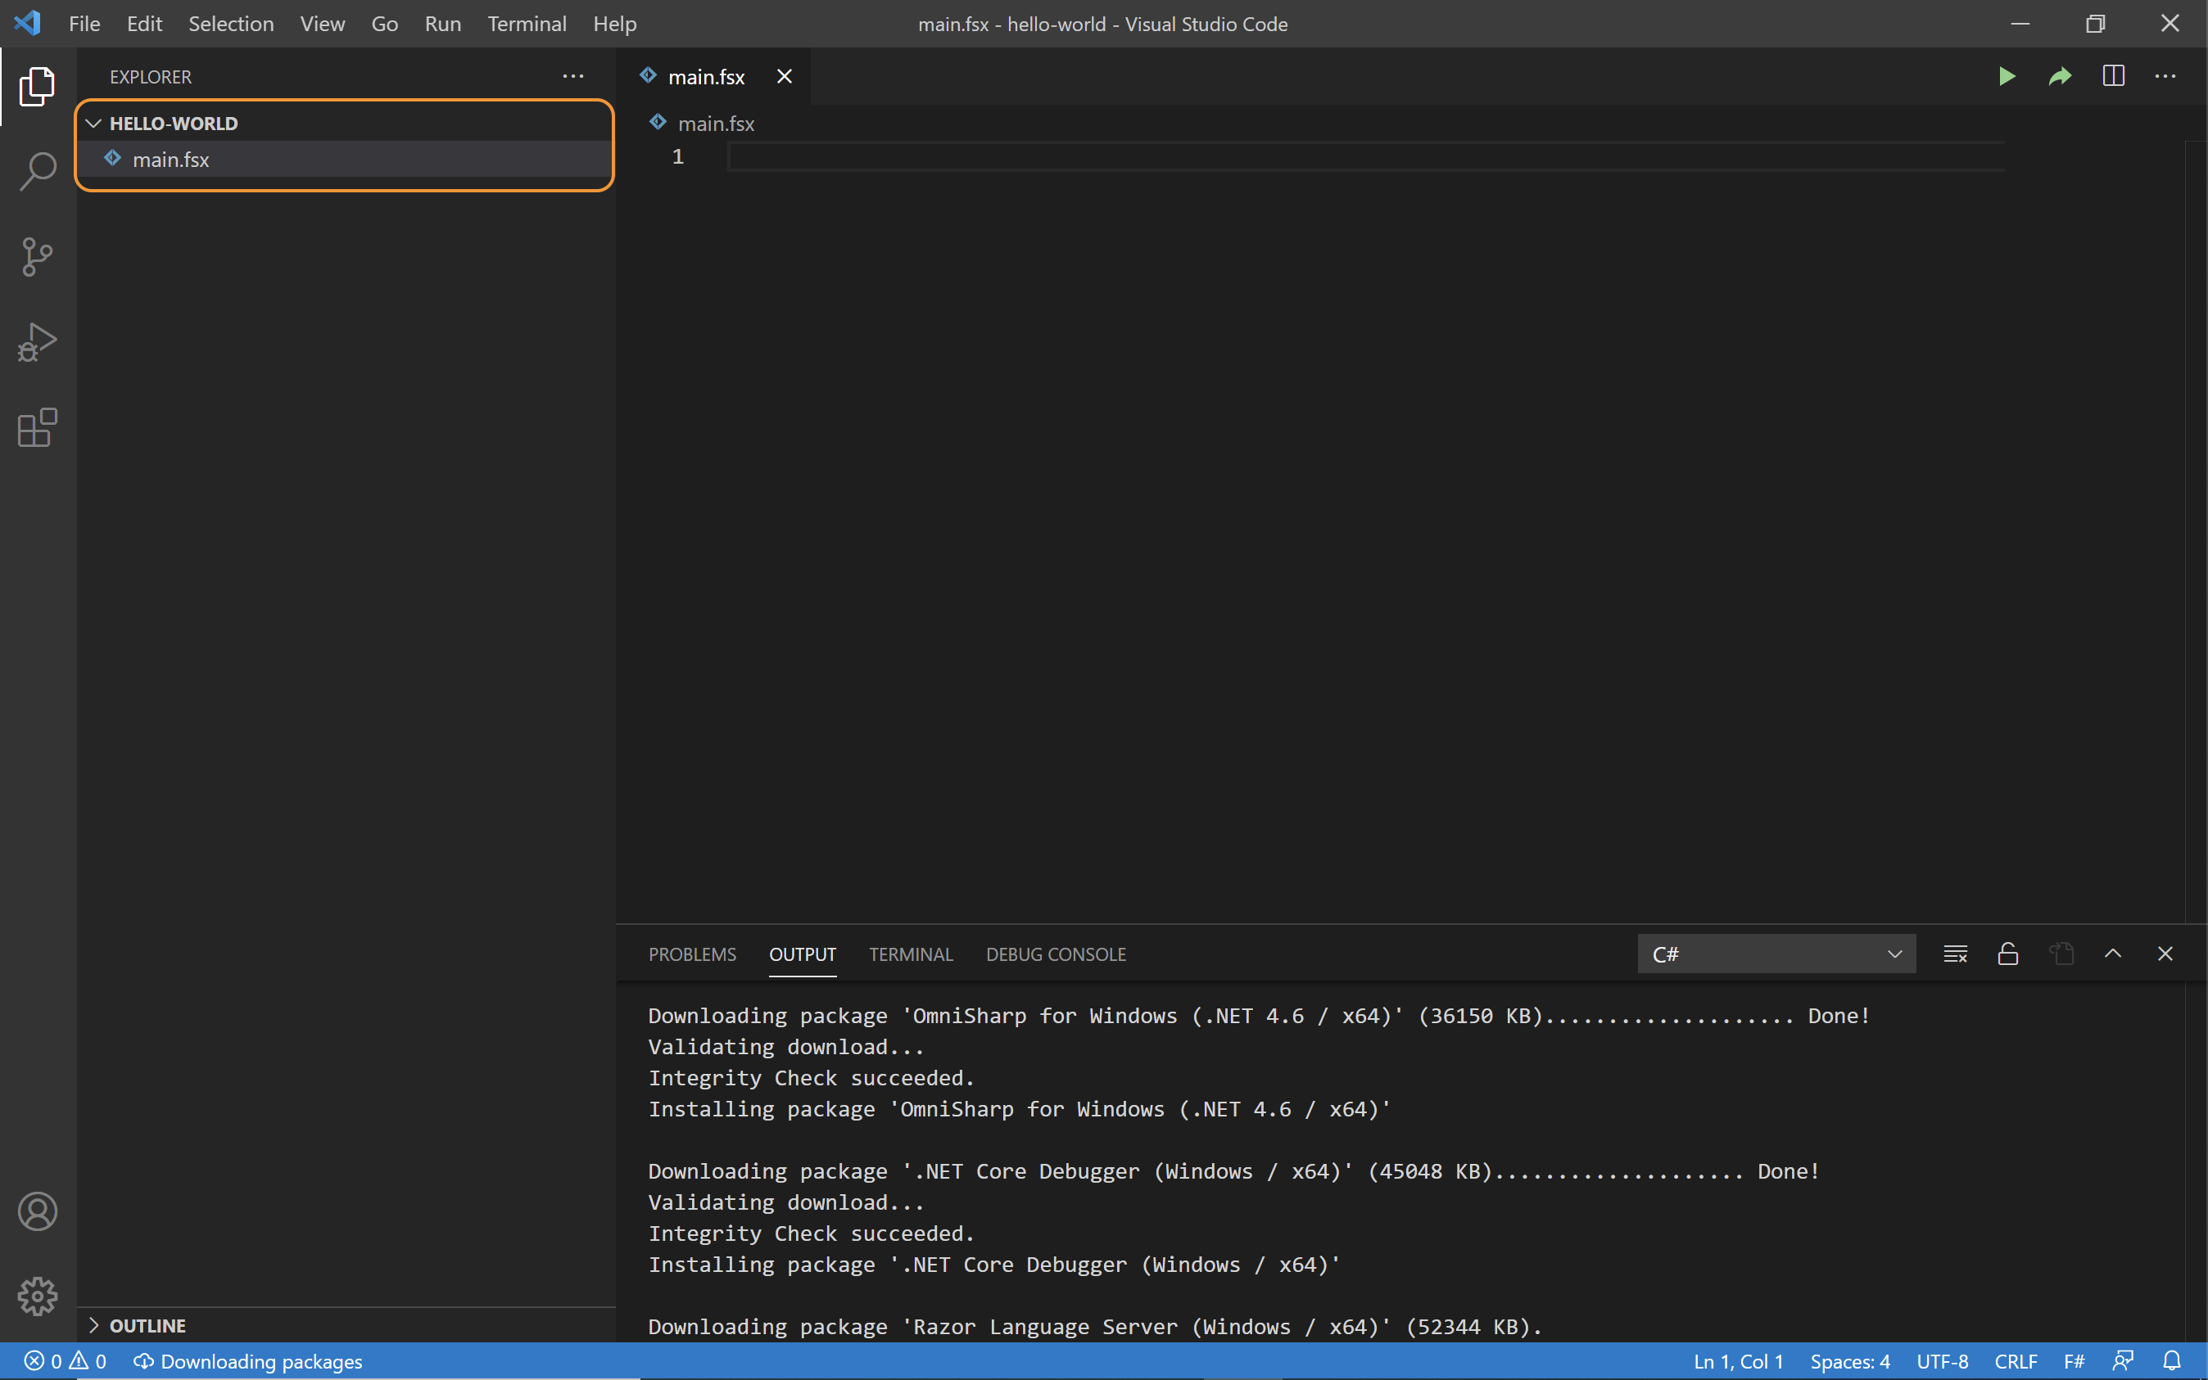This screenshot has height=1380, width=2208.
Task: Open the Search view in activity bar
Action: point(38,171)
